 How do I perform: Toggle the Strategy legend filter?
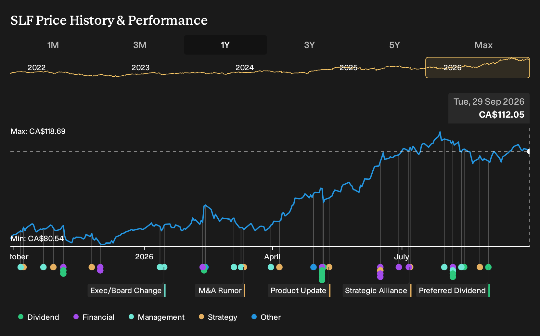point(218,317)
